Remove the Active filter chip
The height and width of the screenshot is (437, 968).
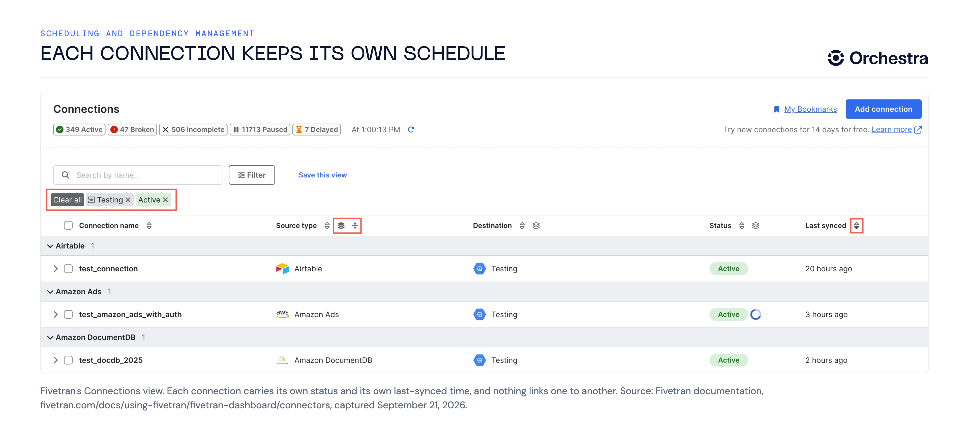click(x=165, y=200)
